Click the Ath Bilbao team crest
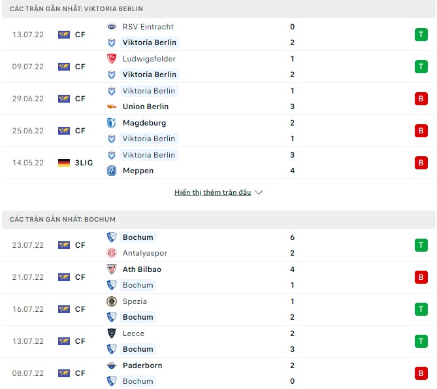Image resolution: width=437 pixels, height=389 pixels. click(x=111, y=269)
